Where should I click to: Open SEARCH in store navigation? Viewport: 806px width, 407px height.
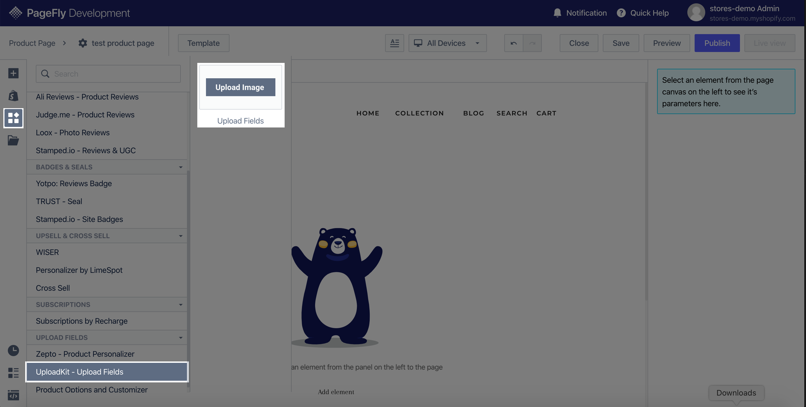point(512,113)
